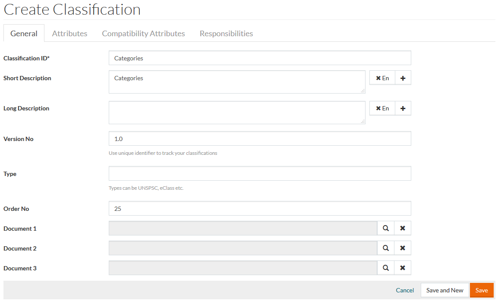Image resolution: width=498 pixels, height=301 pixels.
Task: Add a language to Short Description
Action: pos(403,78)
